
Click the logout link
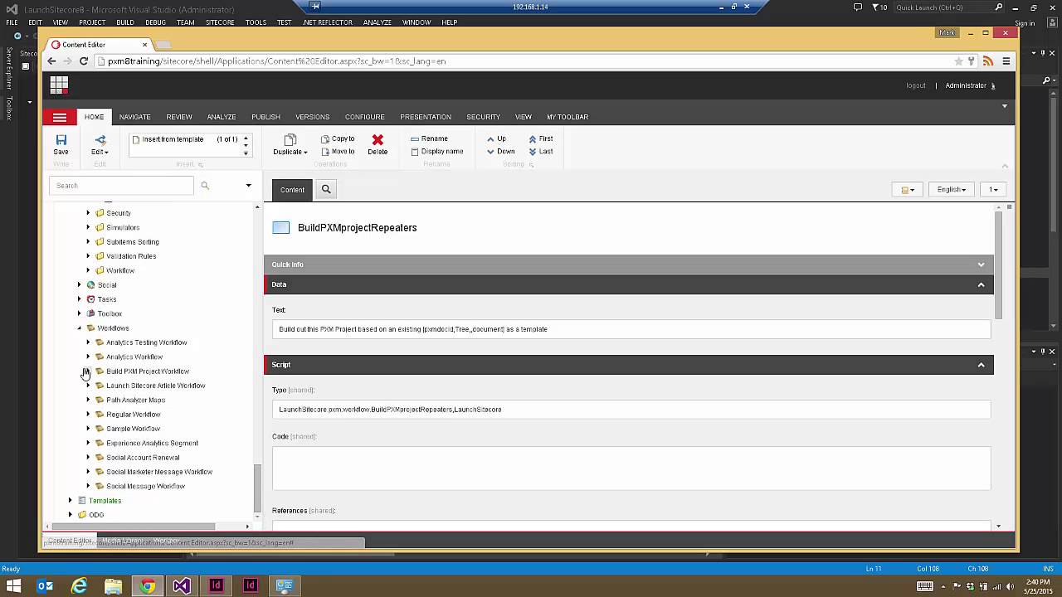pyautogui.click(x=916, y=85)
